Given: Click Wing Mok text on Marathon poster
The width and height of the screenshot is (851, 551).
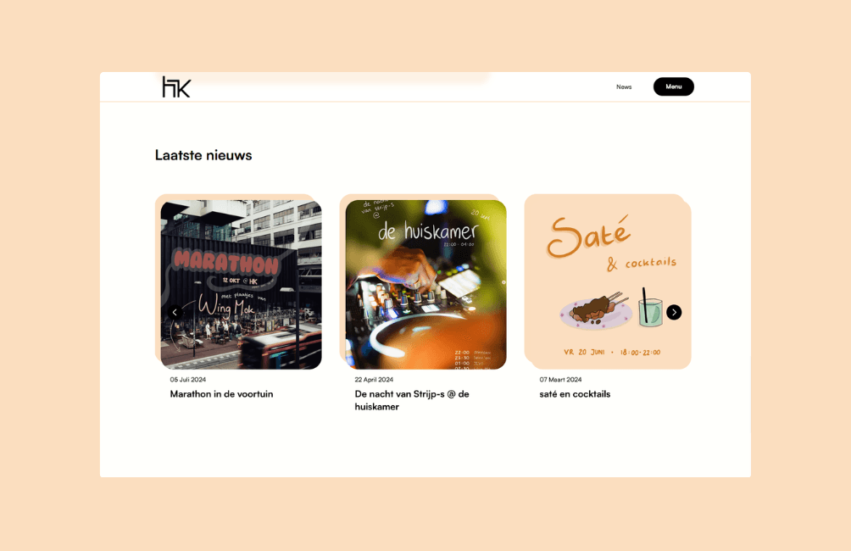Looking at the screenshot, I should [x=226, y=305].
